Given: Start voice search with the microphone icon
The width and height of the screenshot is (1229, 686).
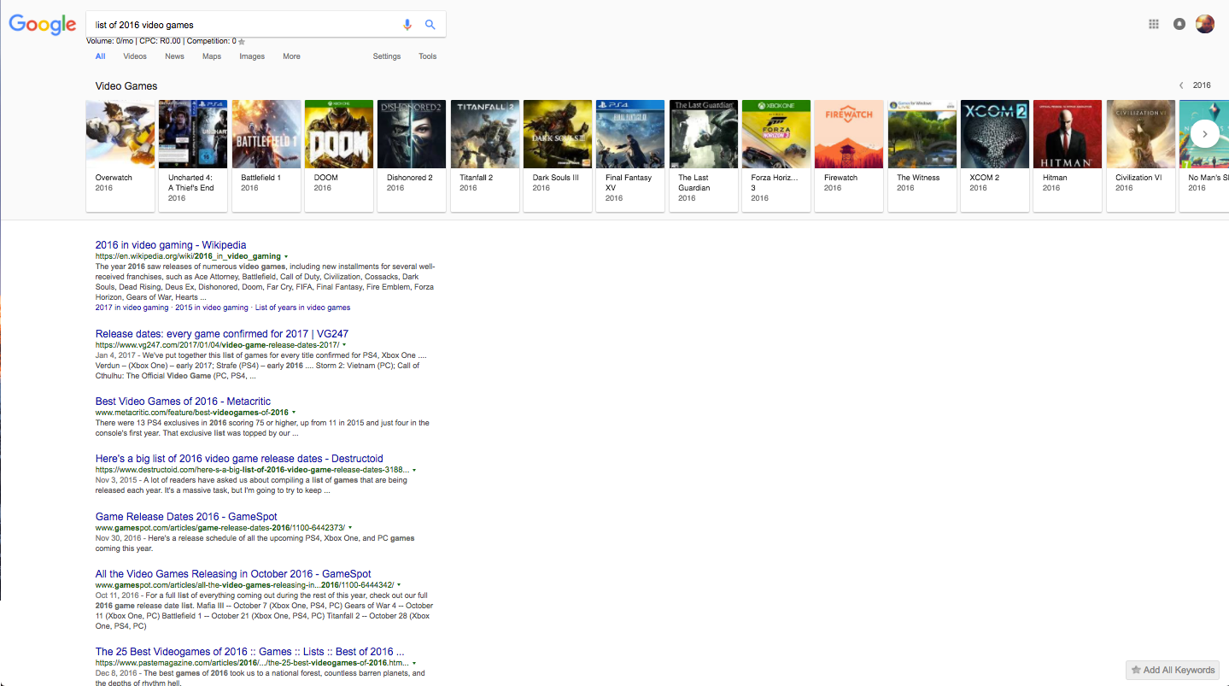Looking at the screenshot, I should click(407, 25).
